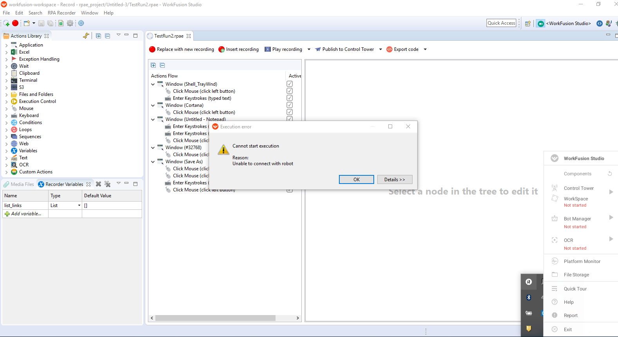Expand the Exception Handling category
618x337 pixels.
point(6,59)
